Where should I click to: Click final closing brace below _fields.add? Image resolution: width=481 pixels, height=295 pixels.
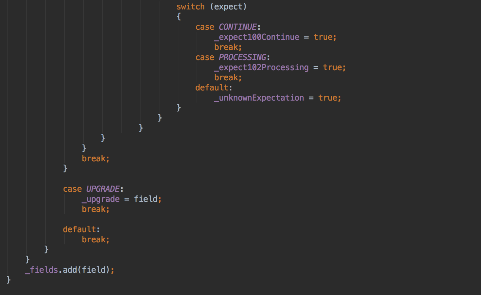tap(8, 280)
